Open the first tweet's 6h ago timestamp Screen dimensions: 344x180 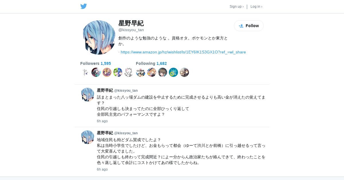[x=102, y=121]
